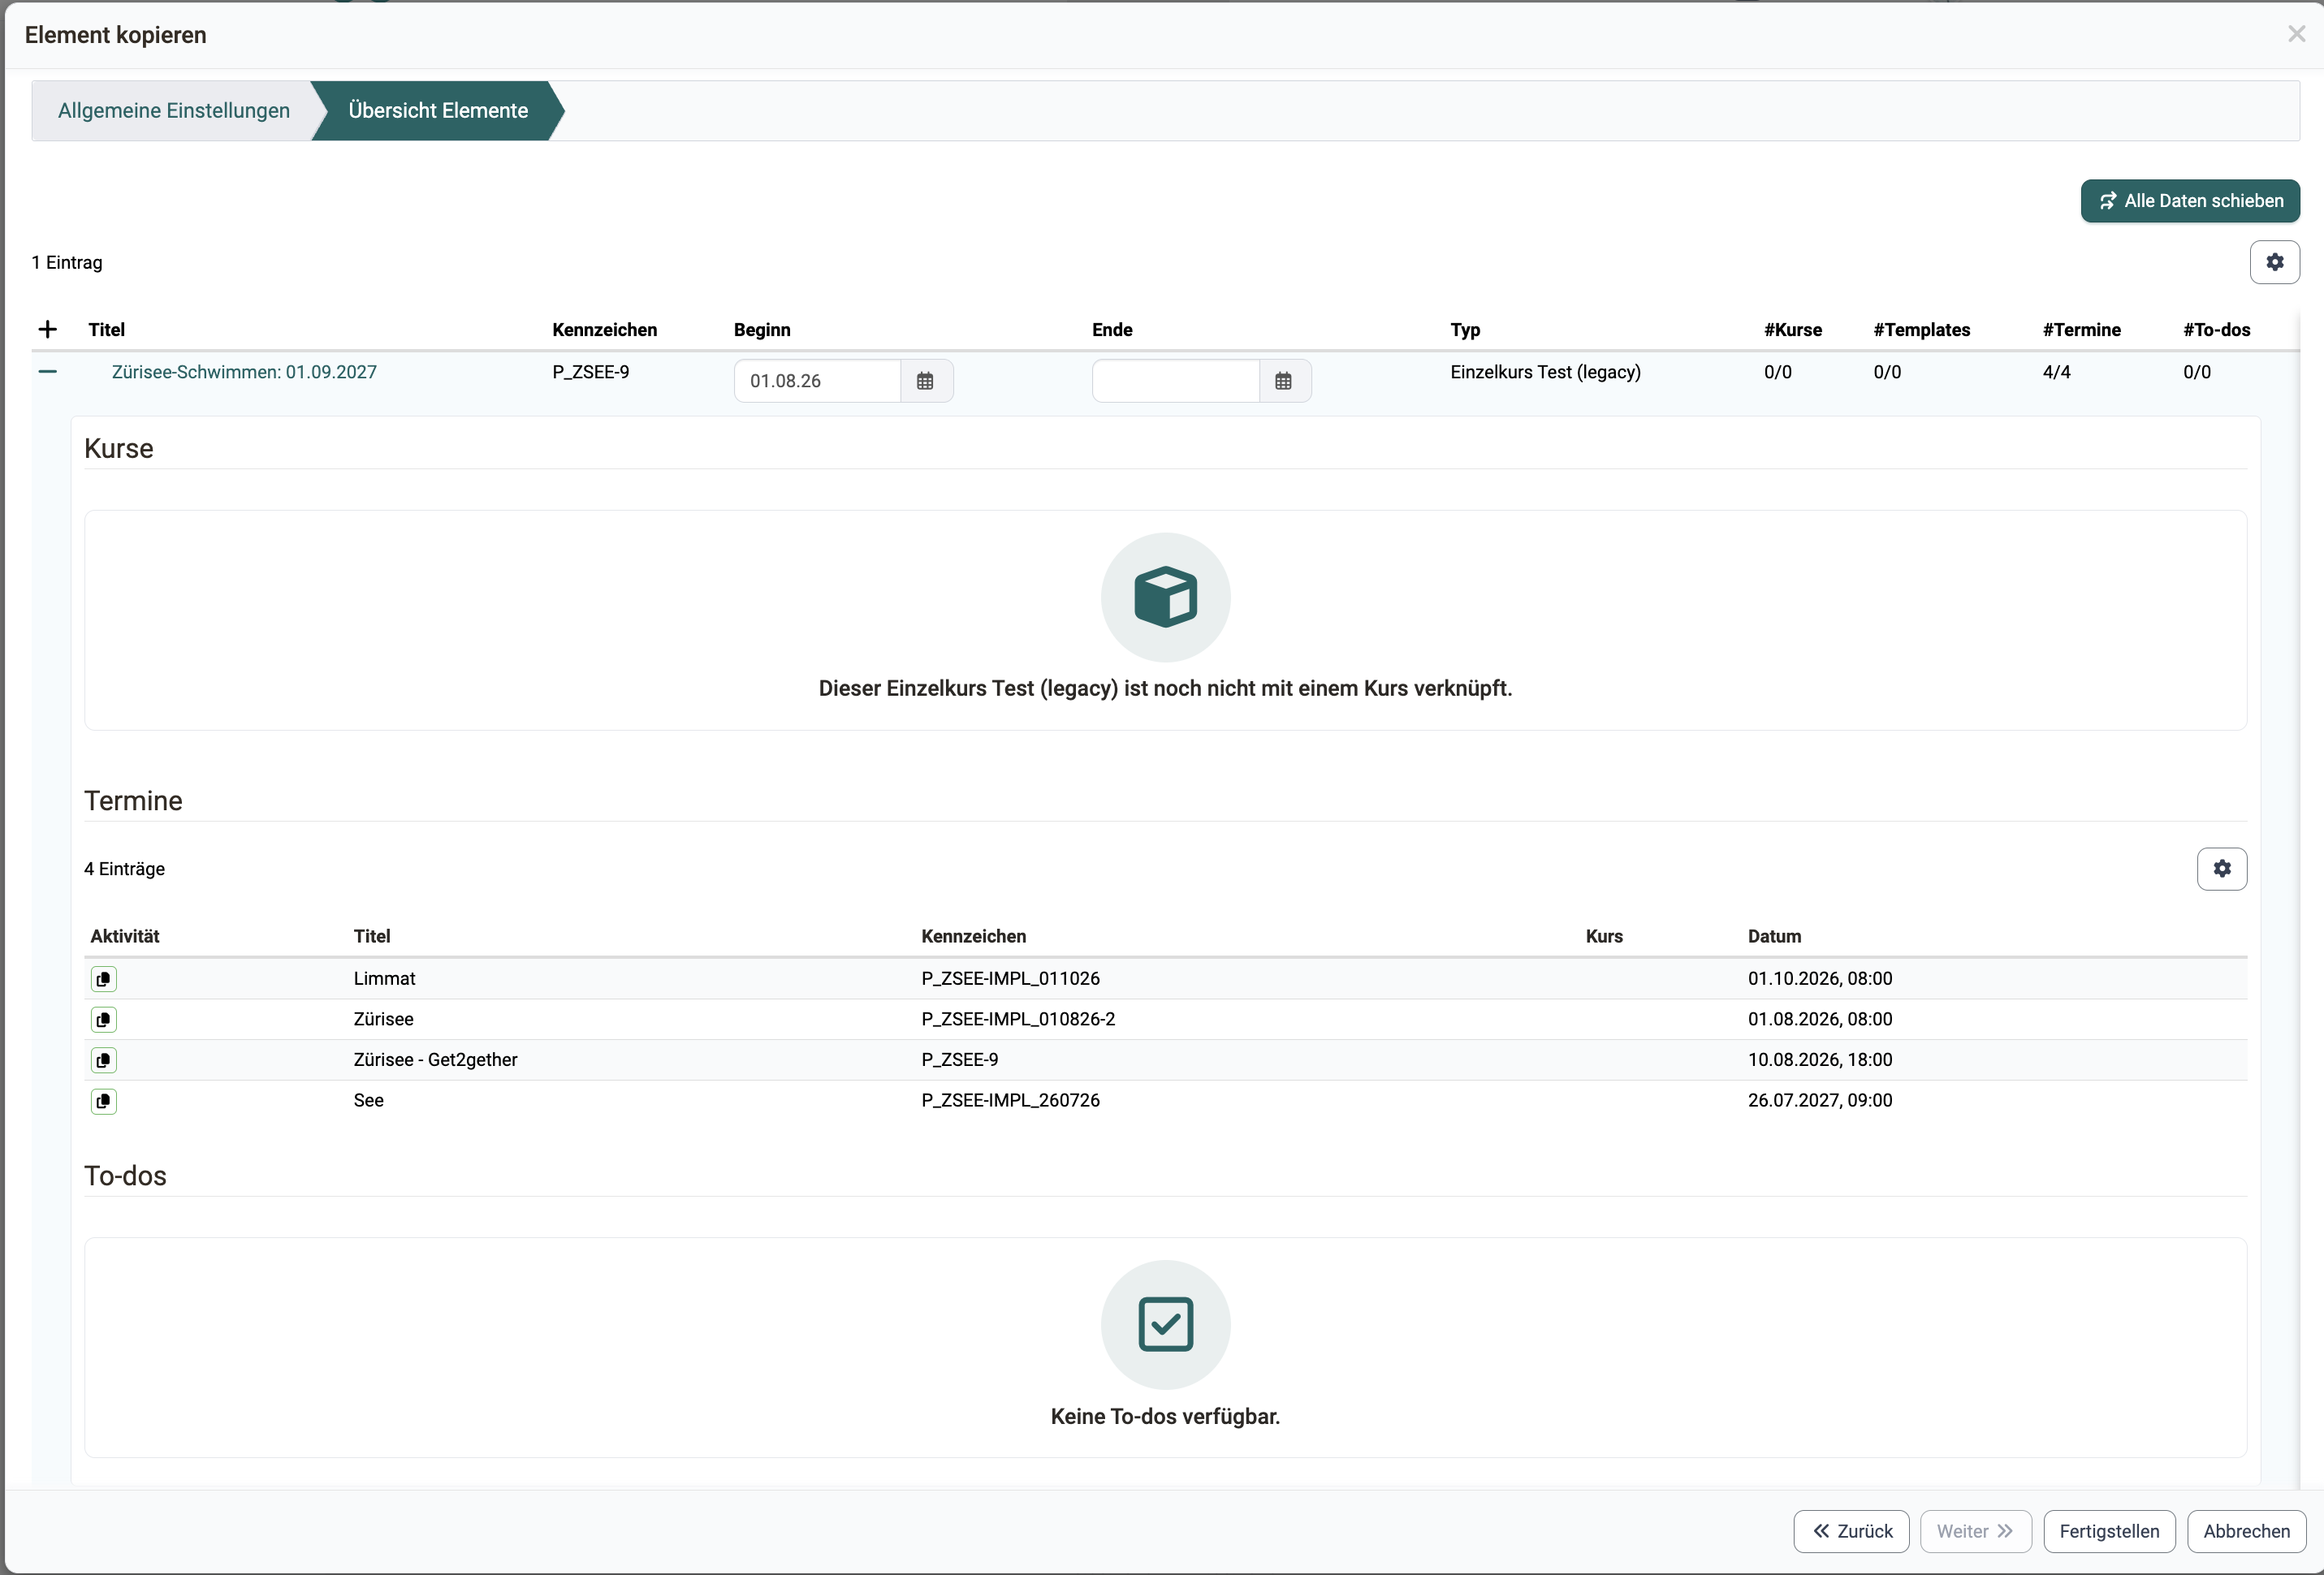Click P_ZSEE-IMPL_260726 Kennzeichen cell
2324x1575 pixels.
(1011, 1101)
